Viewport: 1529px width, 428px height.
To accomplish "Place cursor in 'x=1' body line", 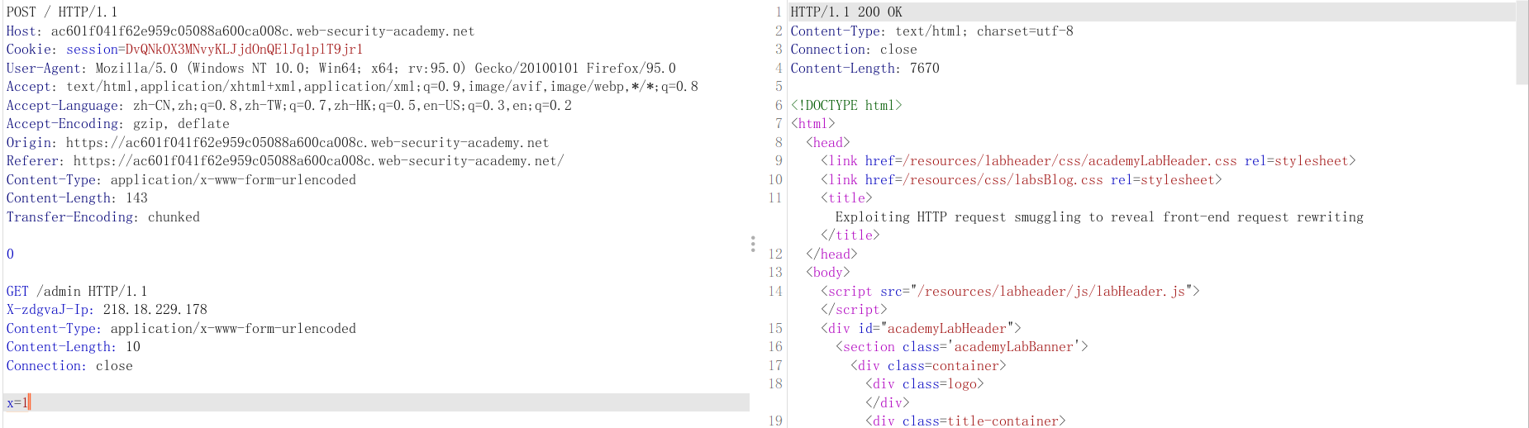I will tap(376, 403).
